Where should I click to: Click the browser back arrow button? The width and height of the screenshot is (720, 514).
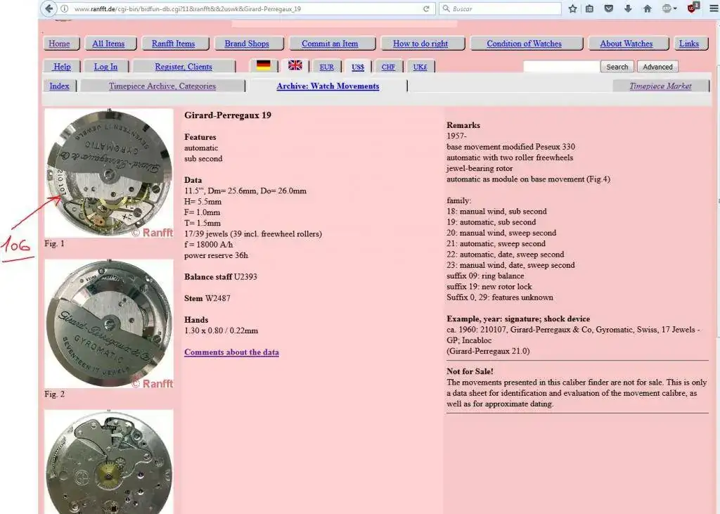(49, 8)
